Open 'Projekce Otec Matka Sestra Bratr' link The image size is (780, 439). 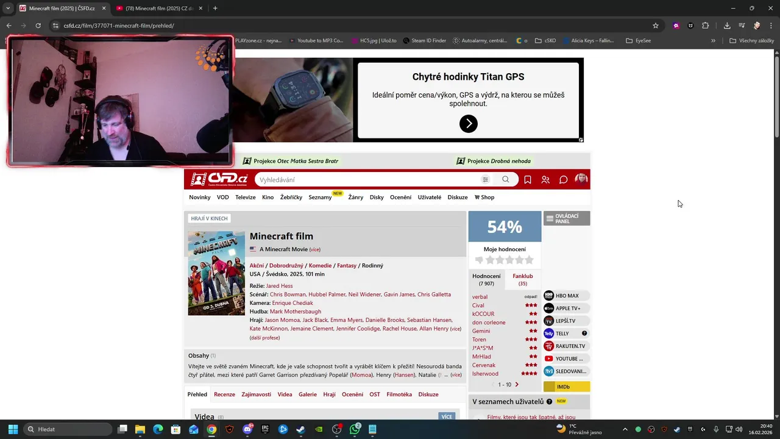point(291,161)
